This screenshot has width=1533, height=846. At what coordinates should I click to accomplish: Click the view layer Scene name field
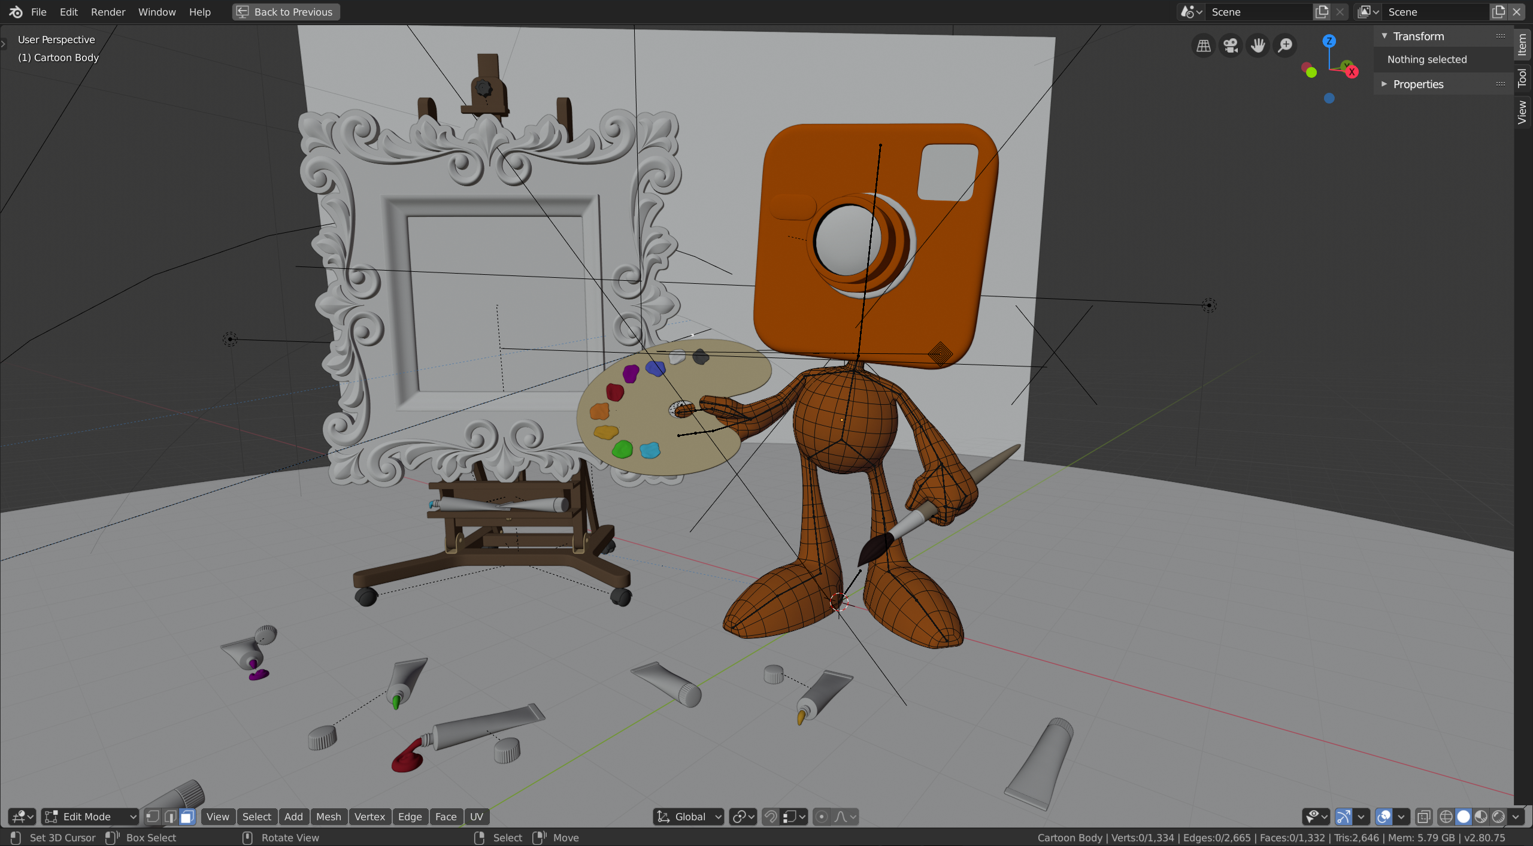coord(1435,12)
